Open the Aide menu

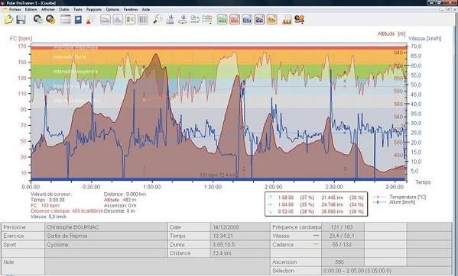tap(146, 10)
